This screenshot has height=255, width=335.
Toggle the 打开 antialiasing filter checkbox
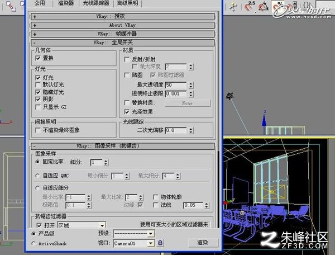click(39, 225)
